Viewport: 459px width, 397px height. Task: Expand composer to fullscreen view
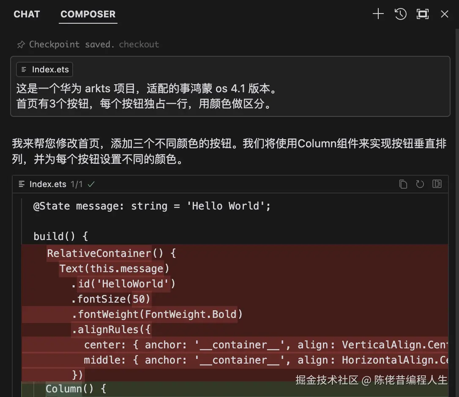423,14
